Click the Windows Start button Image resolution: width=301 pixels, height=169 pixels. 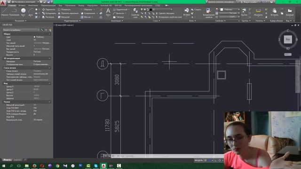tap(3, 166)
